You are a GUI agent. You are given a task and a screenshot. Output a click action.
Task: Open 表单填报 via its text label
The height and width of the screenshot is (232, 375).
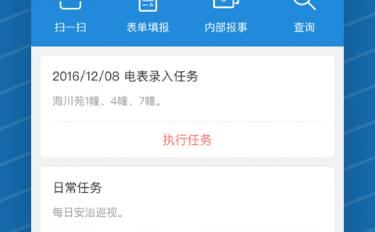(148, 27)
